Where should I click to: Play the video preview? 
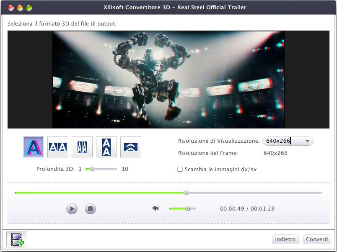pos(72,208)
